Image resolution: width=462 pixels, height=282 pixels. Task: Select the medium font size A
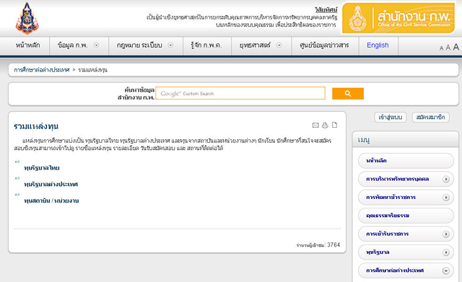(448, 48)
